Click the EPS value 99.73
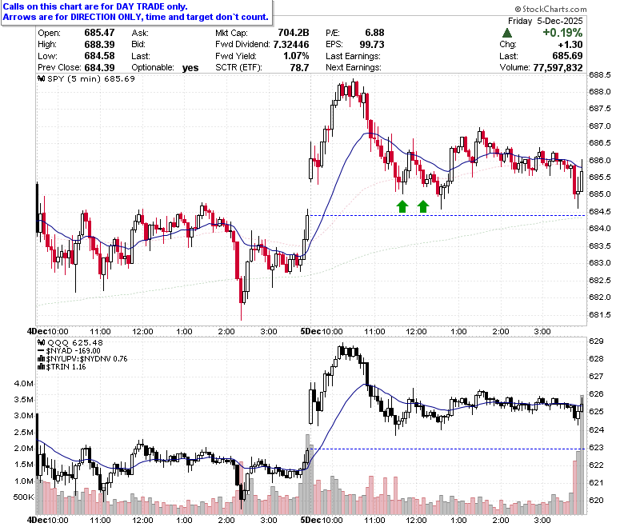 372,44
